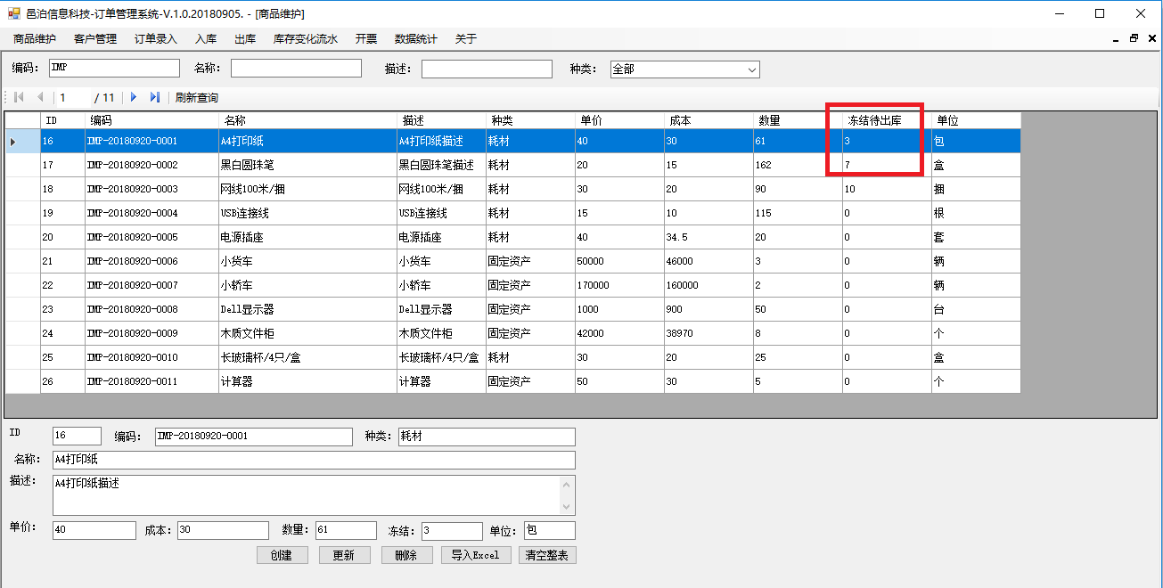Open the 库存变化流水 menu

(x=306, y=39)
